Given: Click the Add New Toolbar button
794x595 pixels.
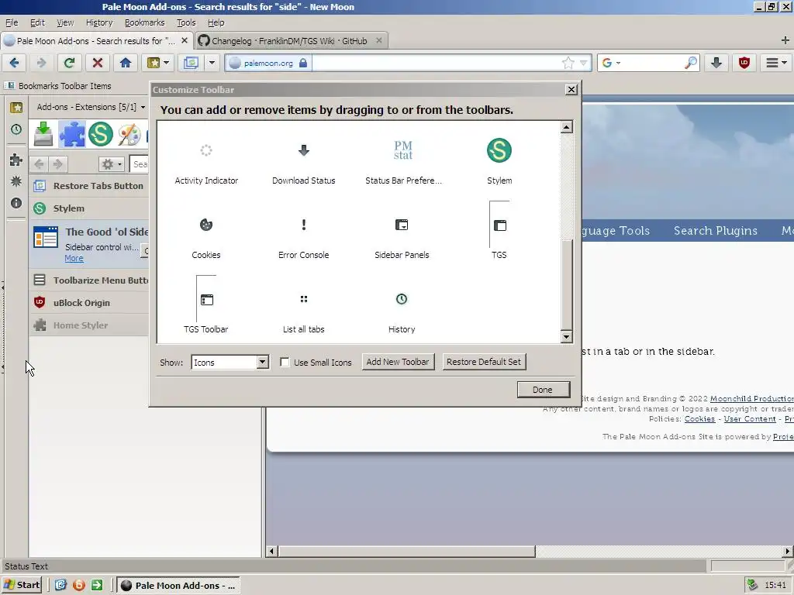Looking at the screenshot, I should tap(398, 362).
